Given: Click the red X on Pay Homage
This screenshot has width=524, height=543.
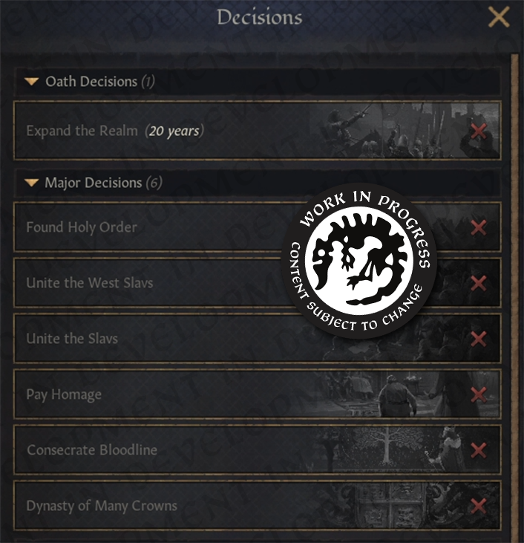Looking at the screenshot, I should [479, 394].
